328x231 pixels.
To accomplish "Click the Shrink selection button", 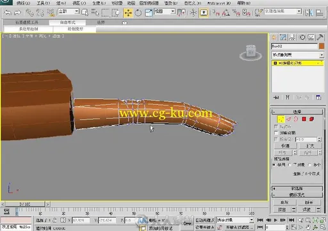I will (285, 146).
